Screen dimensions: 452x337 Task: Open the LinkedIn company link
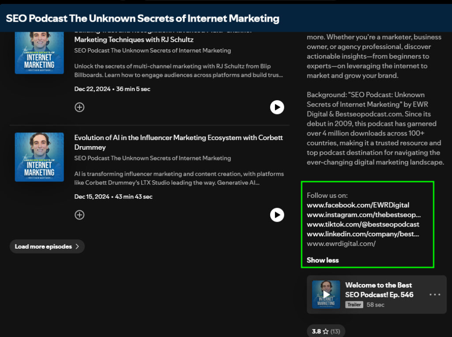pos(363,234)
